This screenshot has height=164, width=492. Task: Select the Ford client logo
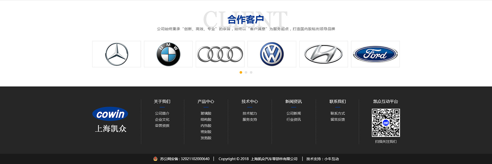coord(375,54)
